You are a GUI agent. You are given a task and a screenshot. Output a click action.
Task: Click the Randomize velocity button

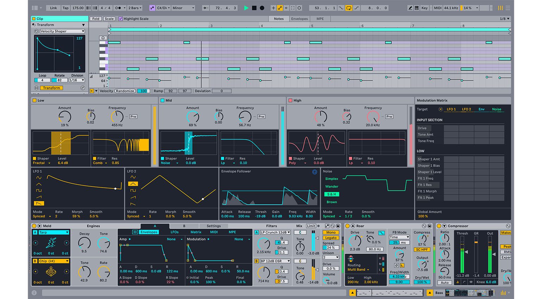(x=125, y=91)
